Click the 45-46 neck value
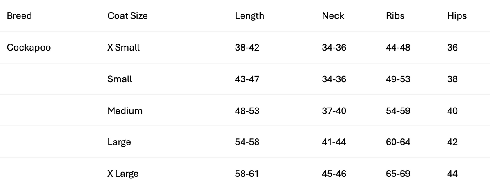This screenshot has width=490, height=189. (x=334, y=174)
